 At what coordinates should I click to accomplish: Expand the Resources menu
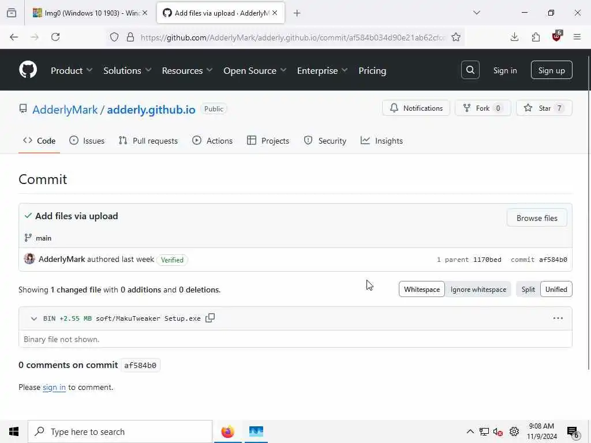tap(188, 70)
